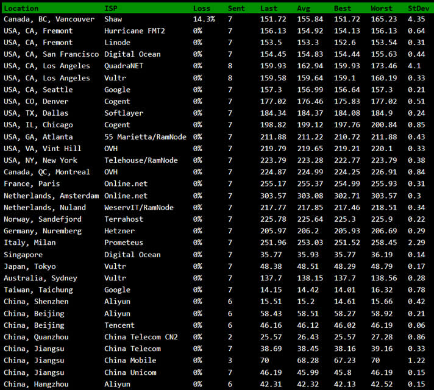This screenshot has height=390, width=434.
Task: Click best value 67.23
Action: click(344, 360)
